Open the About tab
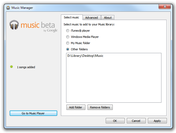This screenshot has width=176, height=133. coord(108,18)
